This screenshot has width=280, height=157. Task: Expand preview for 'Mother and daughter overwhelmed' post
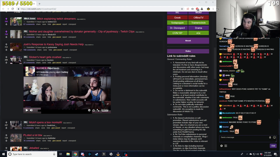pyautogui.click(x=24, y=34)
